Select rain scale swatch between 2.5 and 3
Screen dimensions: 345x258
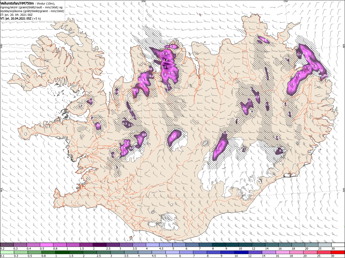click(103, 252)
